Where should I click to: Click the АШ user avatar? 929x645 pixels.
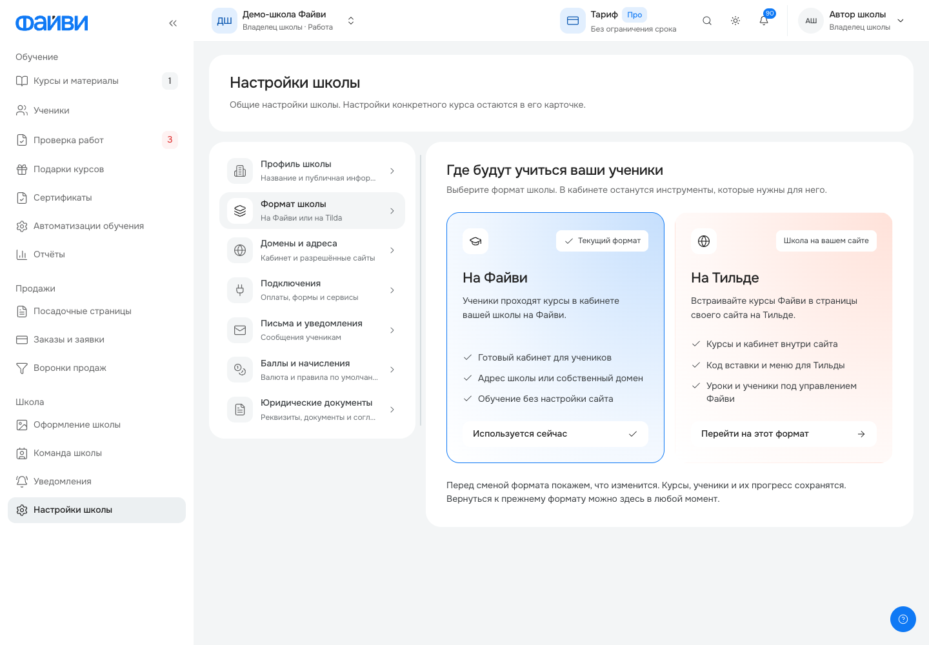tap(811, 21)
